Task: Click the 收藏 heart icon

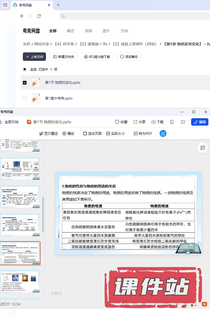Action: point(117,122)
